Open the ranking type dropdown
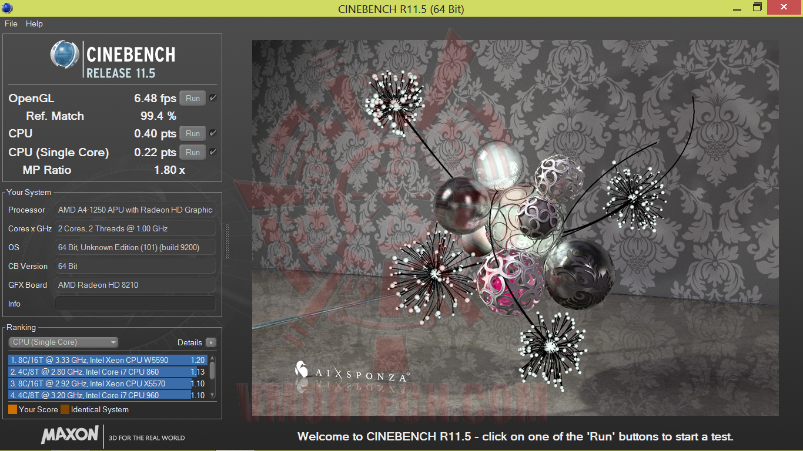 pyautogui.click(x=63, y=342)
